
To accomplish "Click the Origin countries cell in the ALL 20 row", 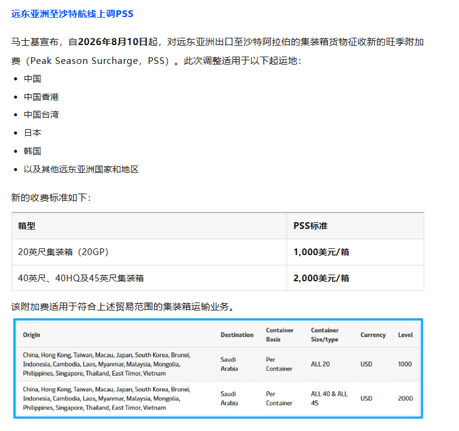I will pyautogui.click(x=107, y=364).
